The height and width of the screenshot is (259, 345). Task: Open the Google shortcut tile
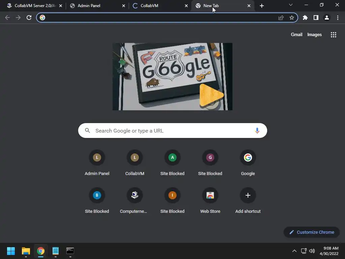point(248,163)
